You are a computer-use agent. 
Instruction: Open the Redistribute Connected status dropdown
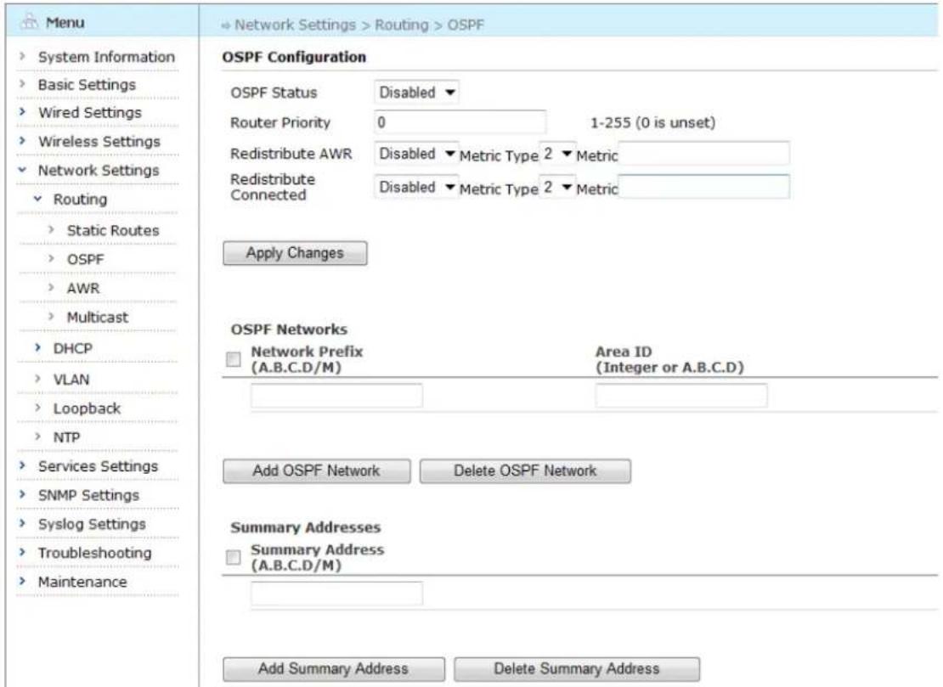click(416, 187)
